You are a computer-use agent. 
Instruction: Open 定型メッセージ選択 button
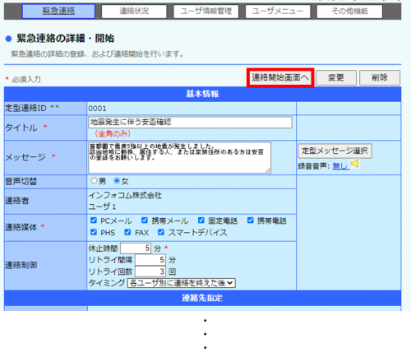tap(335, 151)
